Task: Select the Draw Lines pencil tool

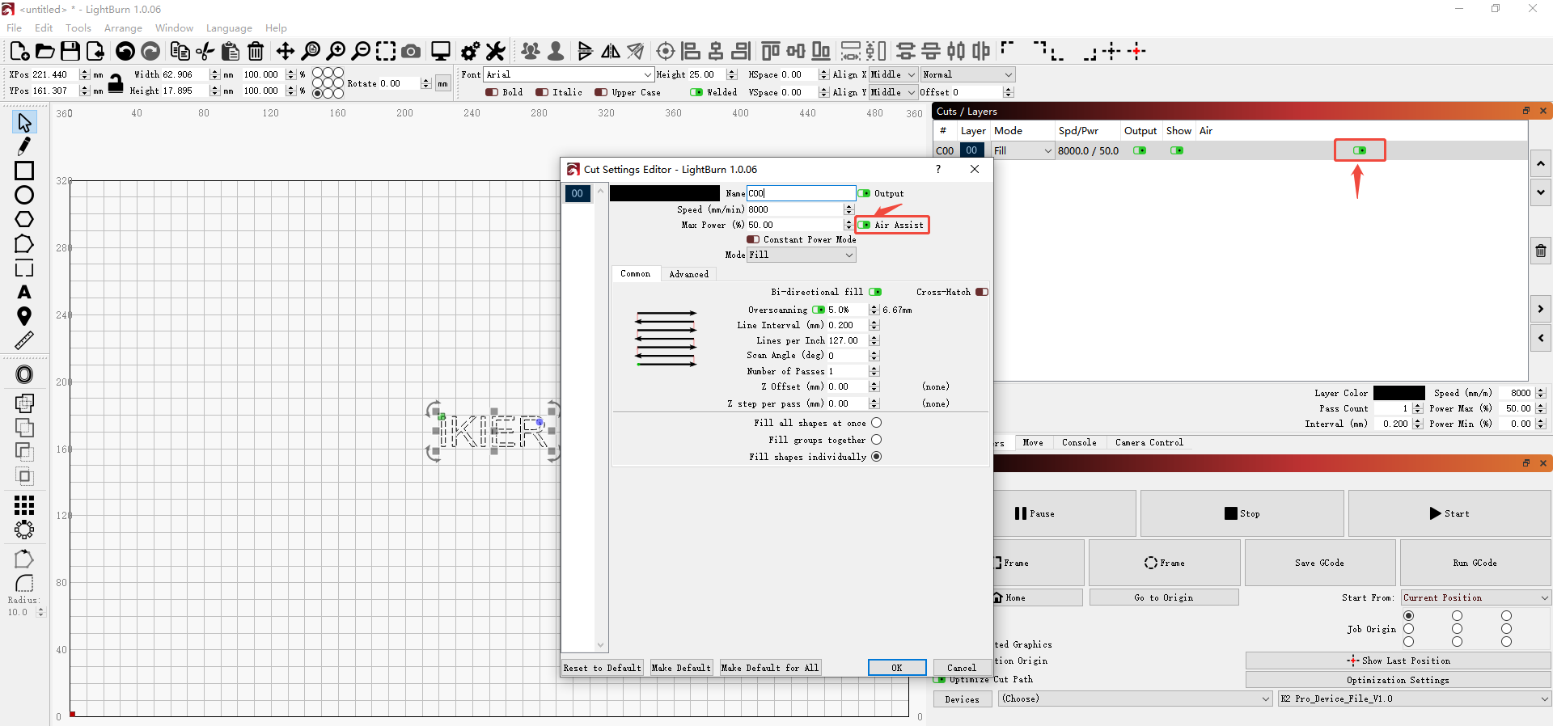Action: tap(24, 146)
